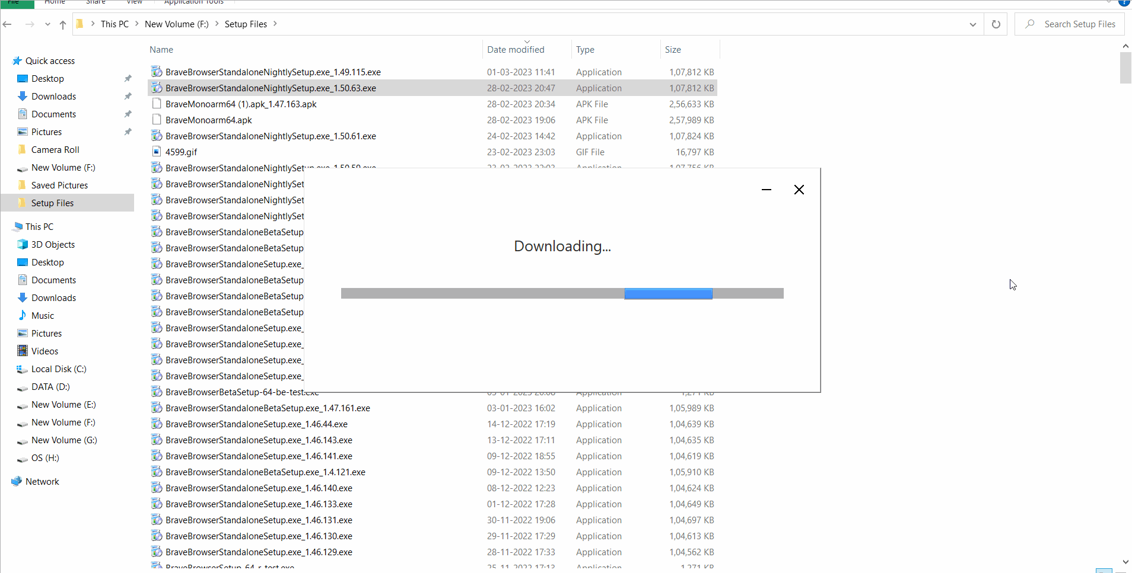Switch to the View ribbon tab
The height and width of the screenshot is (573, 1132).
(x=133, y=3)
